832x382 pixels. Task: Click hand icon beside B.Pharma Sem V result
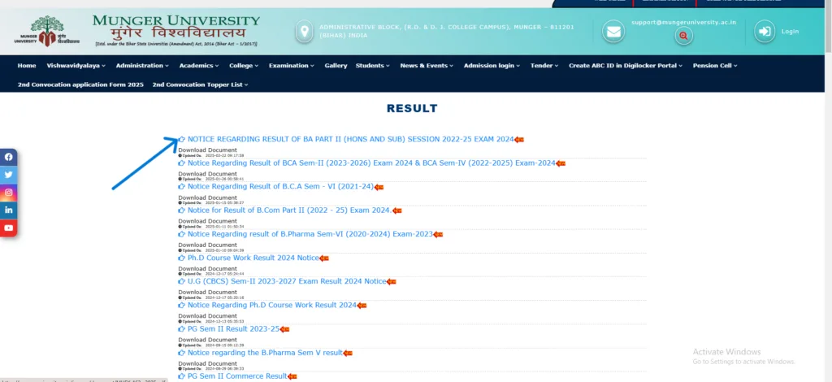[182, 352]
